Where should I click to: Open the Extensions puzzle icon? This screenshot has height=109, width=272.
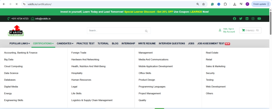(225, 4)
